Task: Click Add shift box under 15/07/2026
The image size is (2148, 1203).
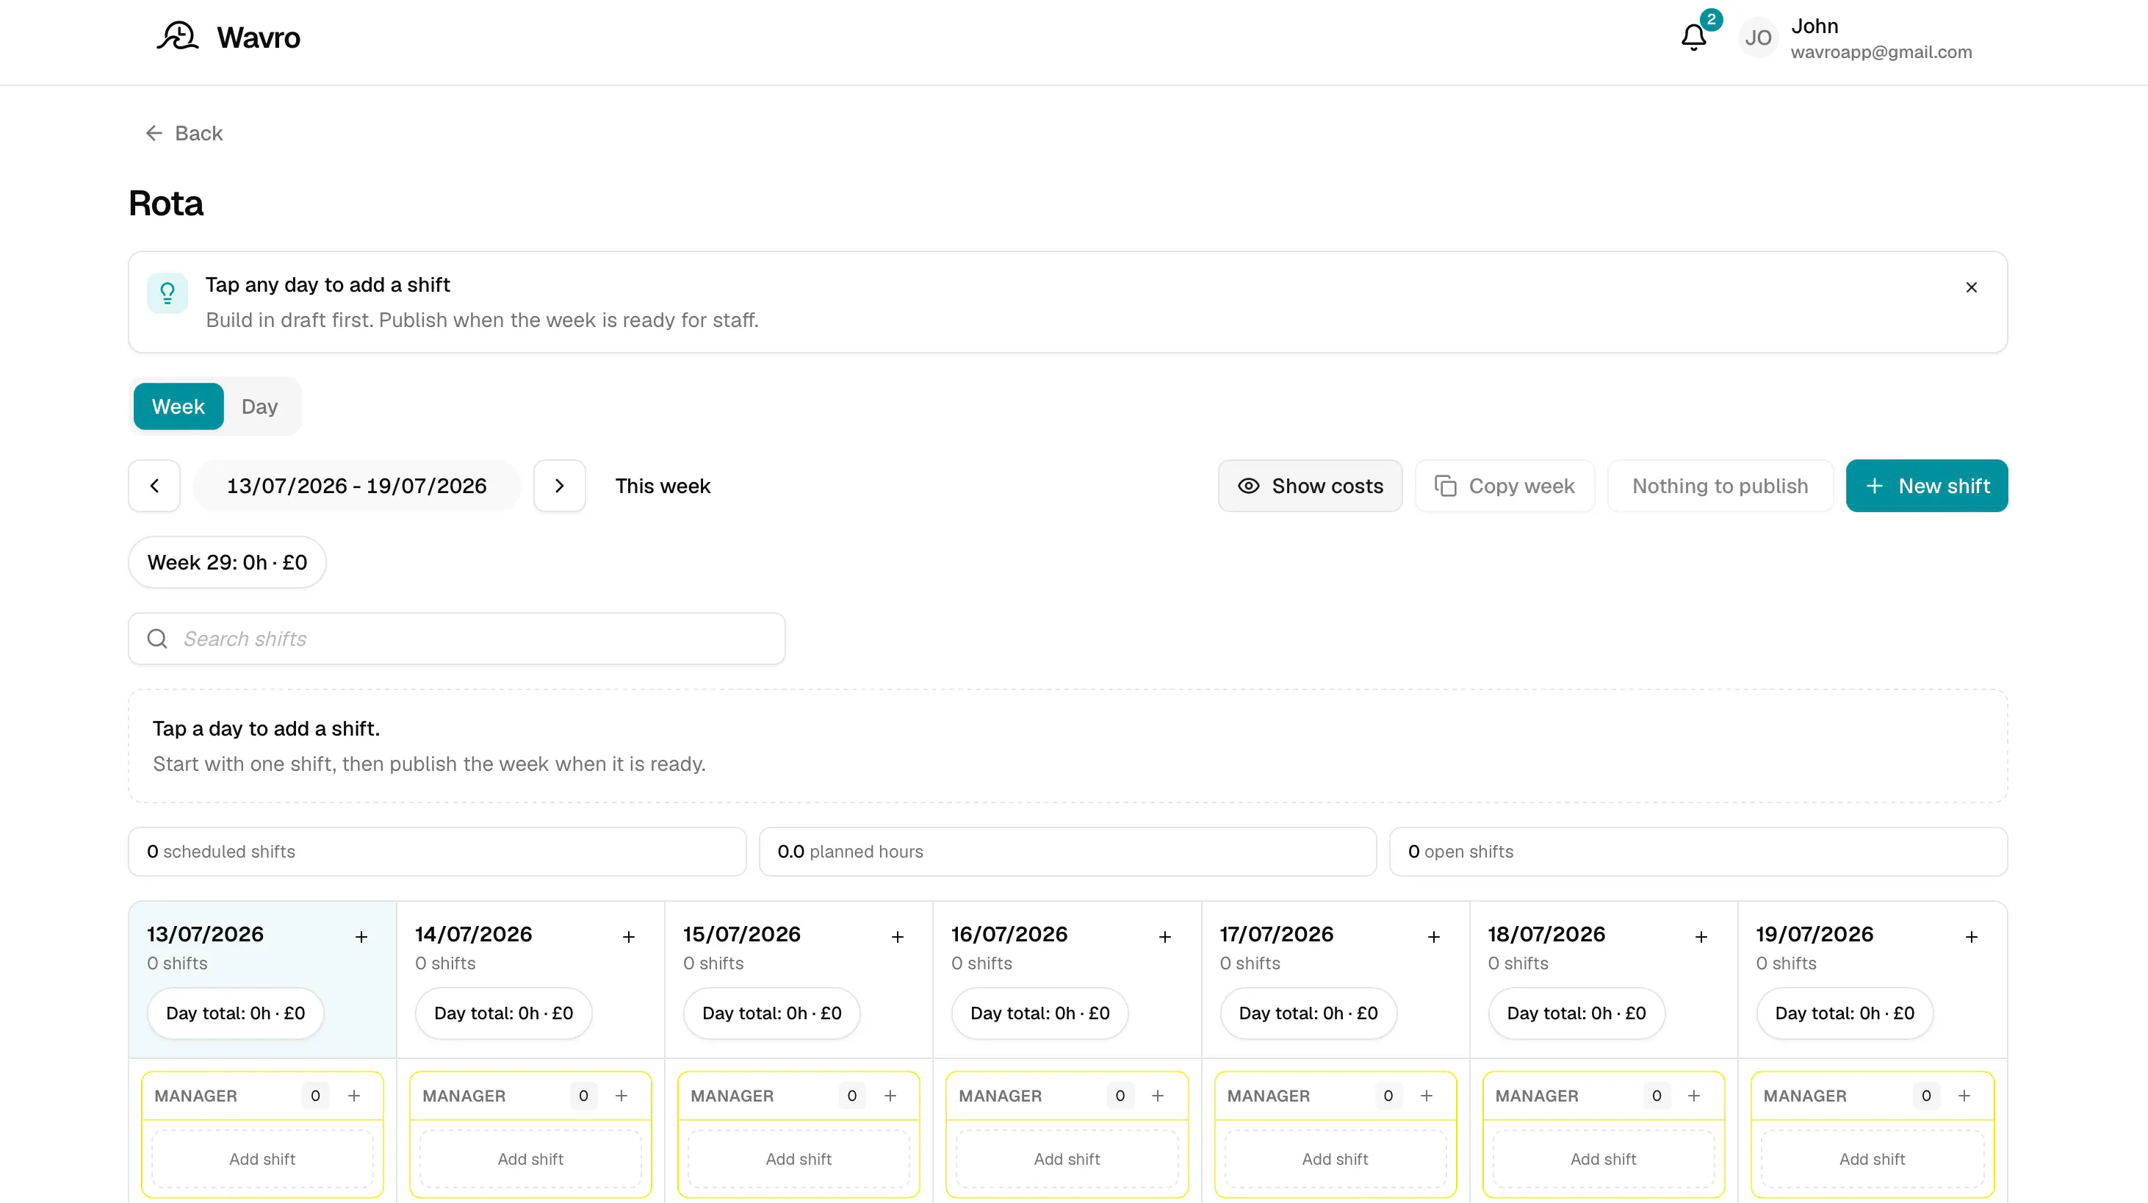Action: (x=799, y=1159)
